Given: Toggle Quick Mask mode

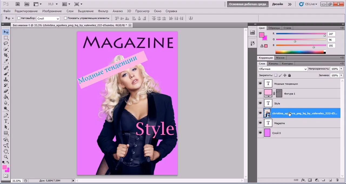Looking at the screenshot, I should point(6,176).
